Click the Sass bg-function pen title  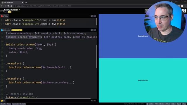point(11,10)
